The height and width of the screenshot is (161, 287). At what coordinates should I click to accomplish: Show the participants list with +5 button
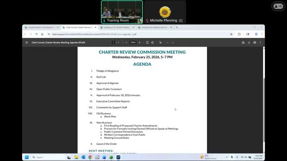point(278,6)
